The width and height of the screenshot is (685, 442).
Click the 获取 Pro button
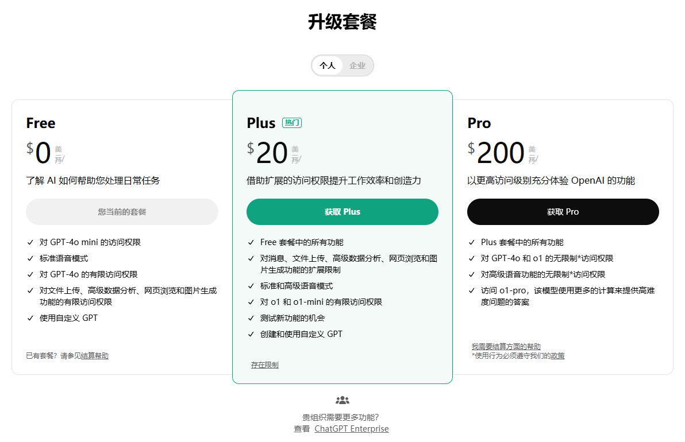563,212
